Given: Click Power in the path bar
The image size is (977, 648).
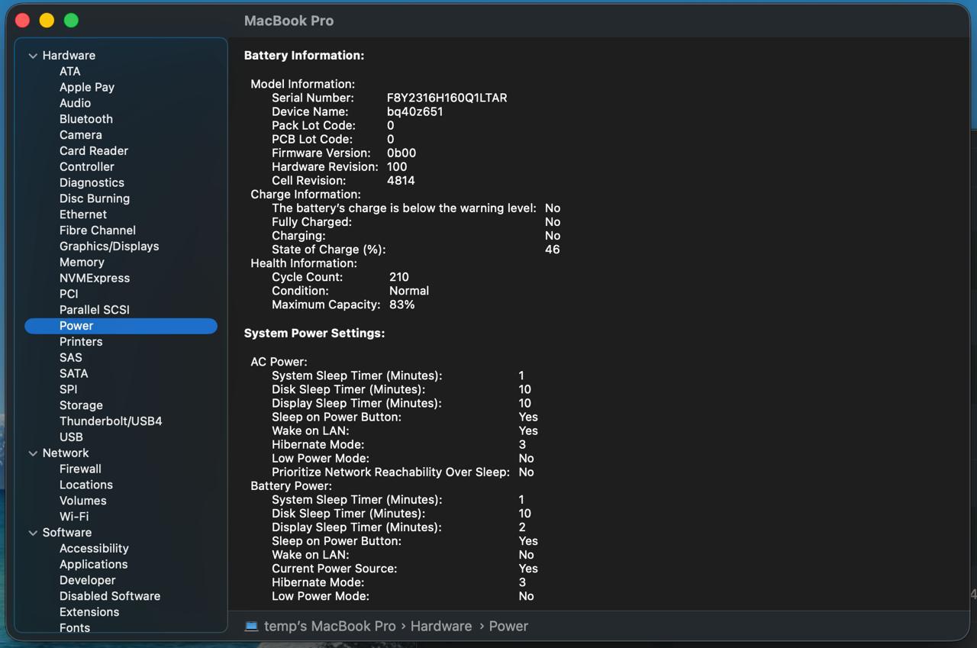Looking at the screenshot, I should 508,626.
